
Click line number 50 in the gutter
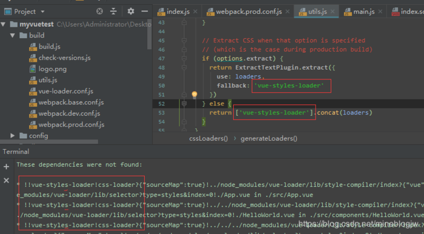coord(162,85)
